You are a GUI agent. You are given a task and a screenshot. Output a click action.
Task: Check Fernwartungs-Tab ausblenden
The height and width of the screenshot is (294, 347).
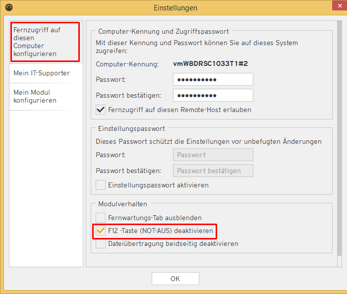pos(101,218)
